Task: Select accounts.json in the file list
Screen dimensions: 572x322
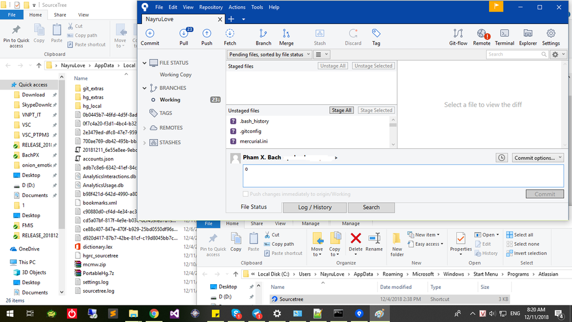Action: pos(98,159)
